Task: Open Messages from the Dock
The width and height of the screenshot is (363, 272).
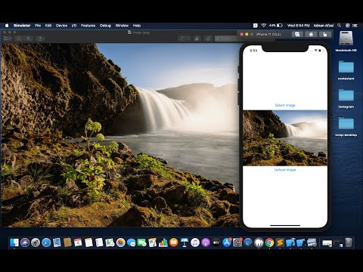Action: point(132,243)
